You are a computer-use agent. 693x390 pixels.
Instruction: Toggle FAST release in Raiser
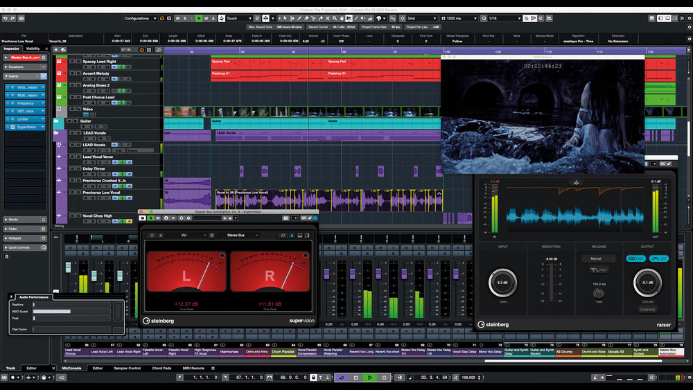(x=599, y=270)
